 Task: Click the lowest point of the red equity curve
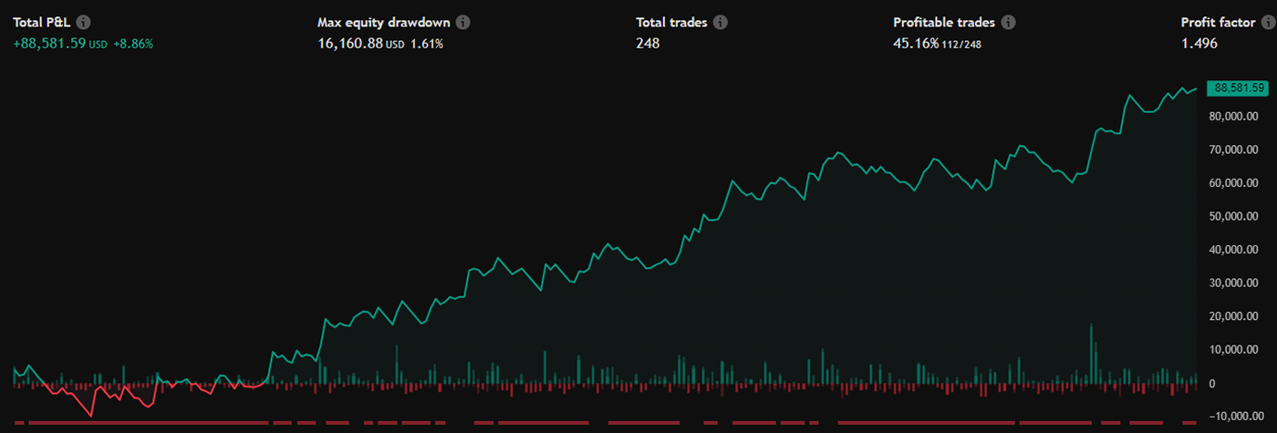tap(90, 416)
